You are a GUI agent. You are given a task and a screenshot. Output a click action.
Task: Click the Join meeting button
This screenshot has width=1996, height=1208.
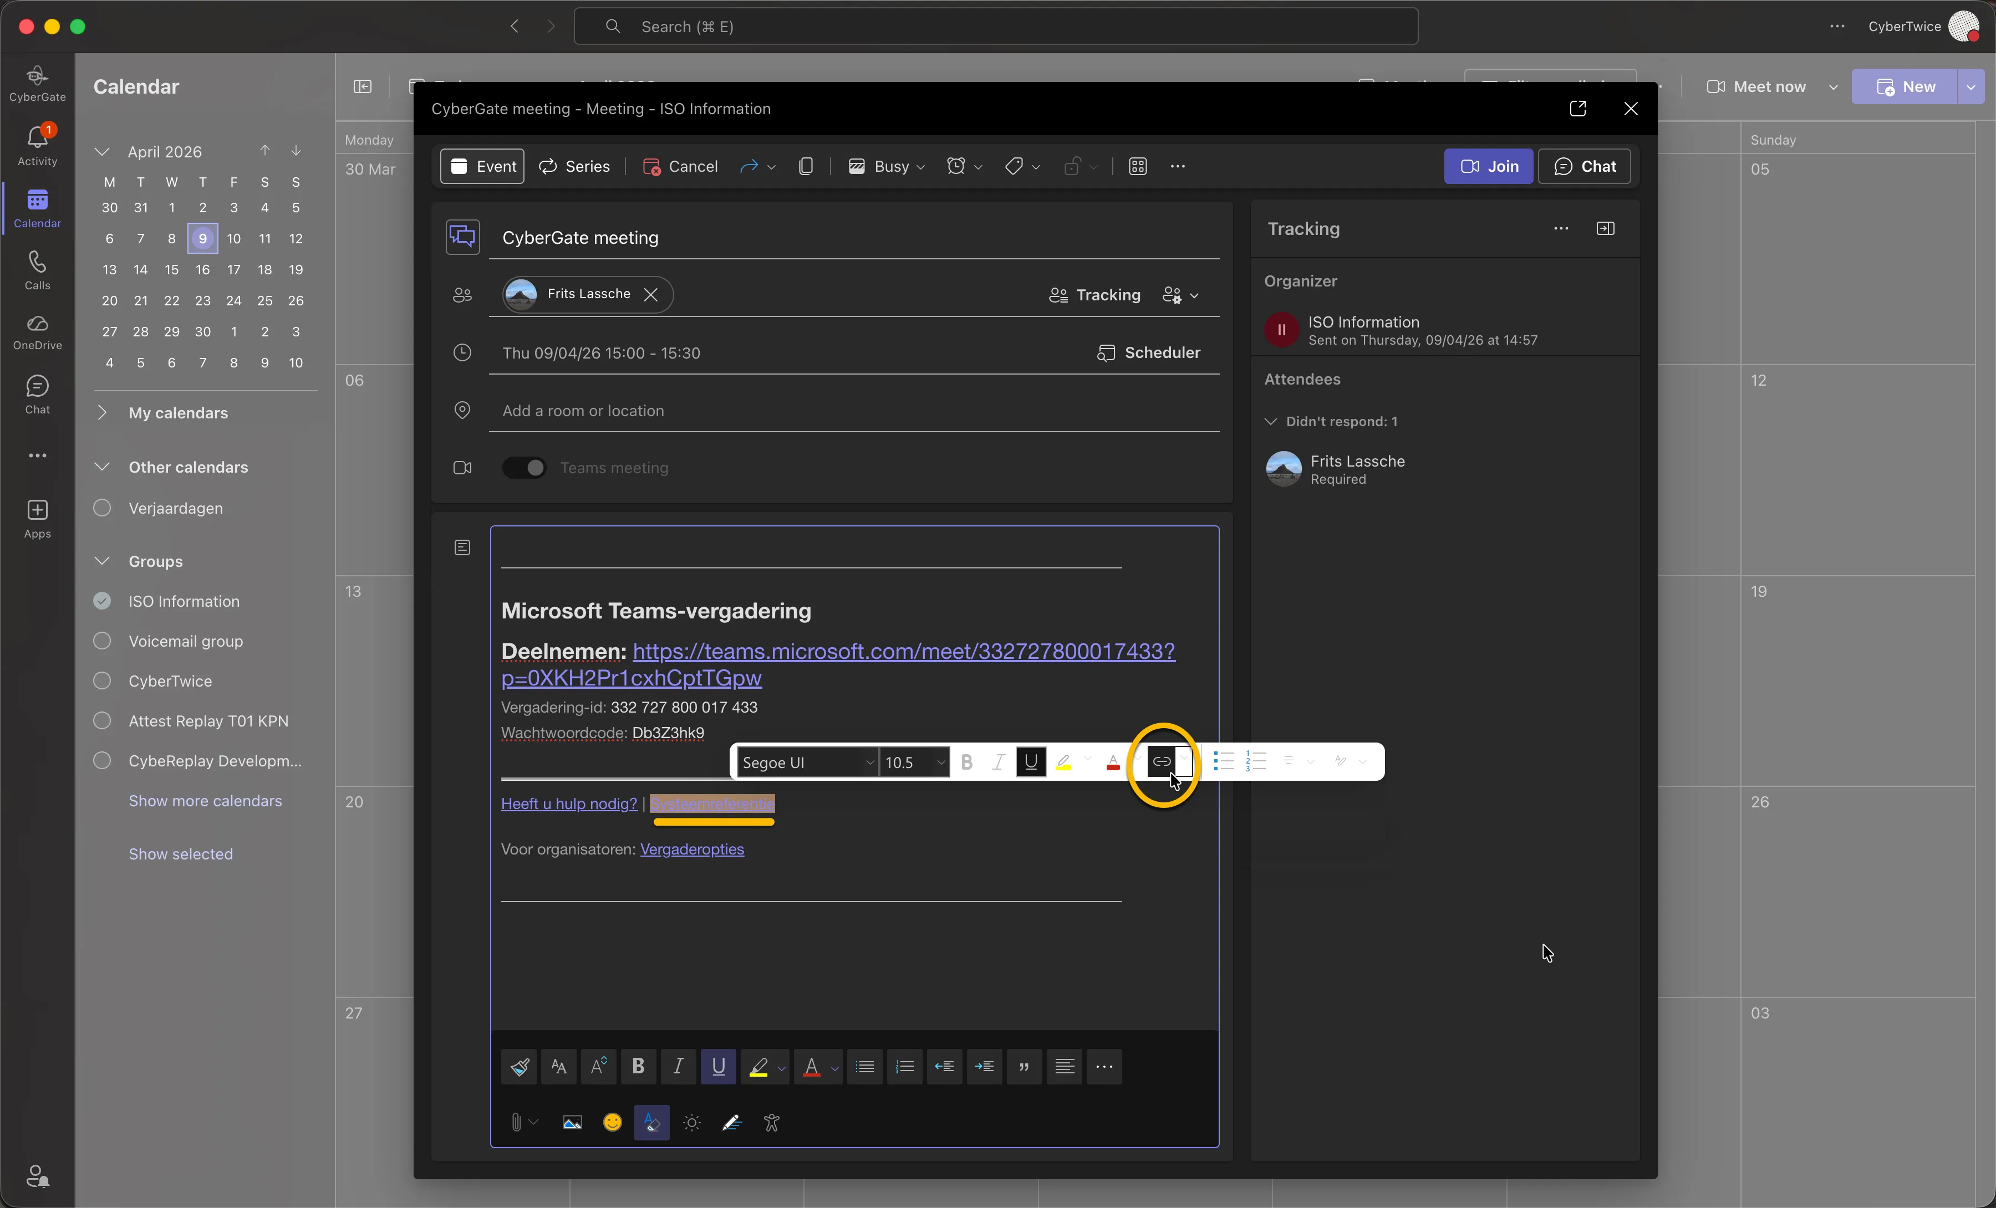1488,166
